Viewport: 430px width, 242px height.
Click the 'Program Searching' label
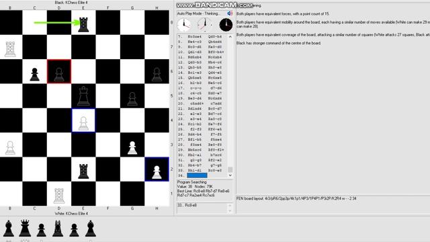tap(192, 182)
